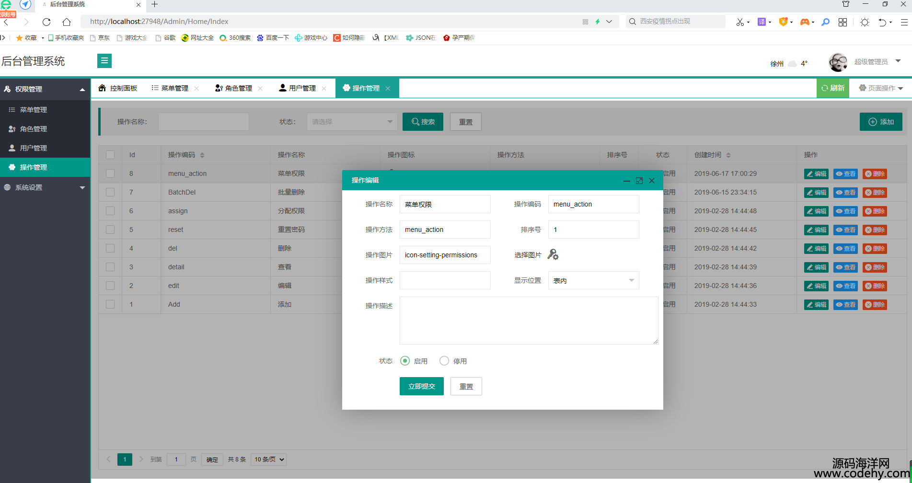Select the 启用 status radio button
The width and height of the screenshot is (912, 483).
(x=405, y=361)
